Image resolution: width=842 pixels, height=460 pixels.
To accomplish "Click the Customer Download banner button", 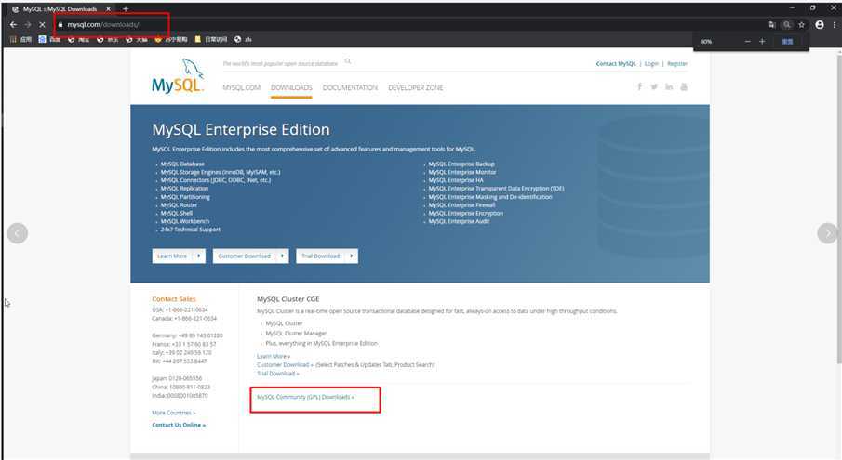I will (251, 256).
